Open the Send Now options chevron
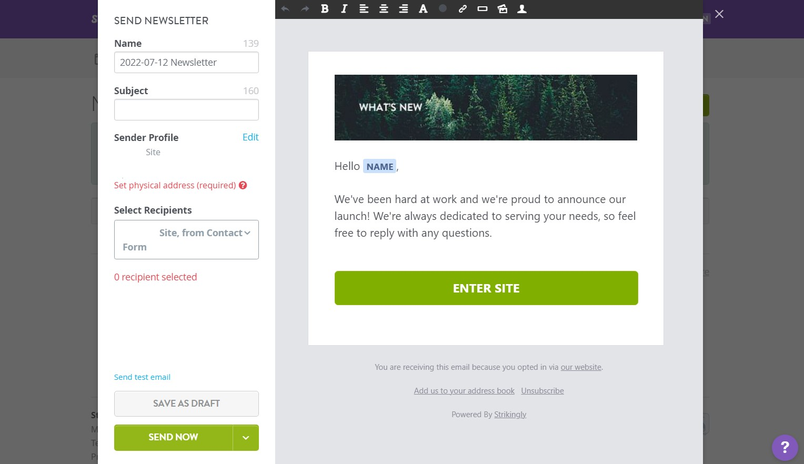804x464 pixels. [x=246, y=437]
